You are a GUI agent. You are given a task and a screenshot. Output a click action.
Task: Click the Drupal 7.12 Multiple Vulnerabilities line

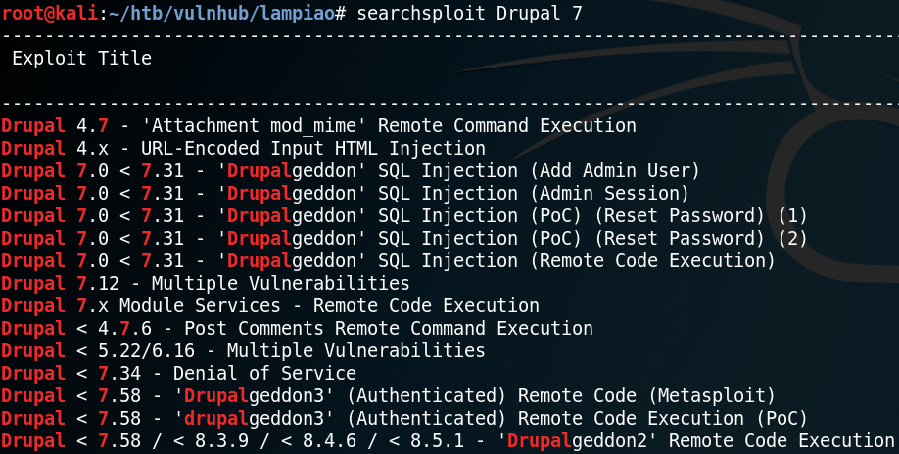(206, 283)
